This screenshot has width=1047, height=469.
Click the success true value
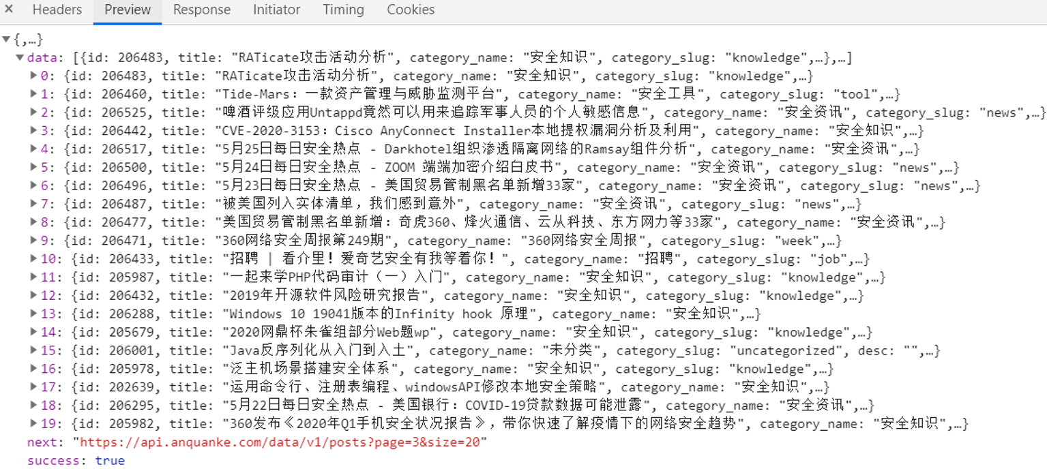(110, 461)
